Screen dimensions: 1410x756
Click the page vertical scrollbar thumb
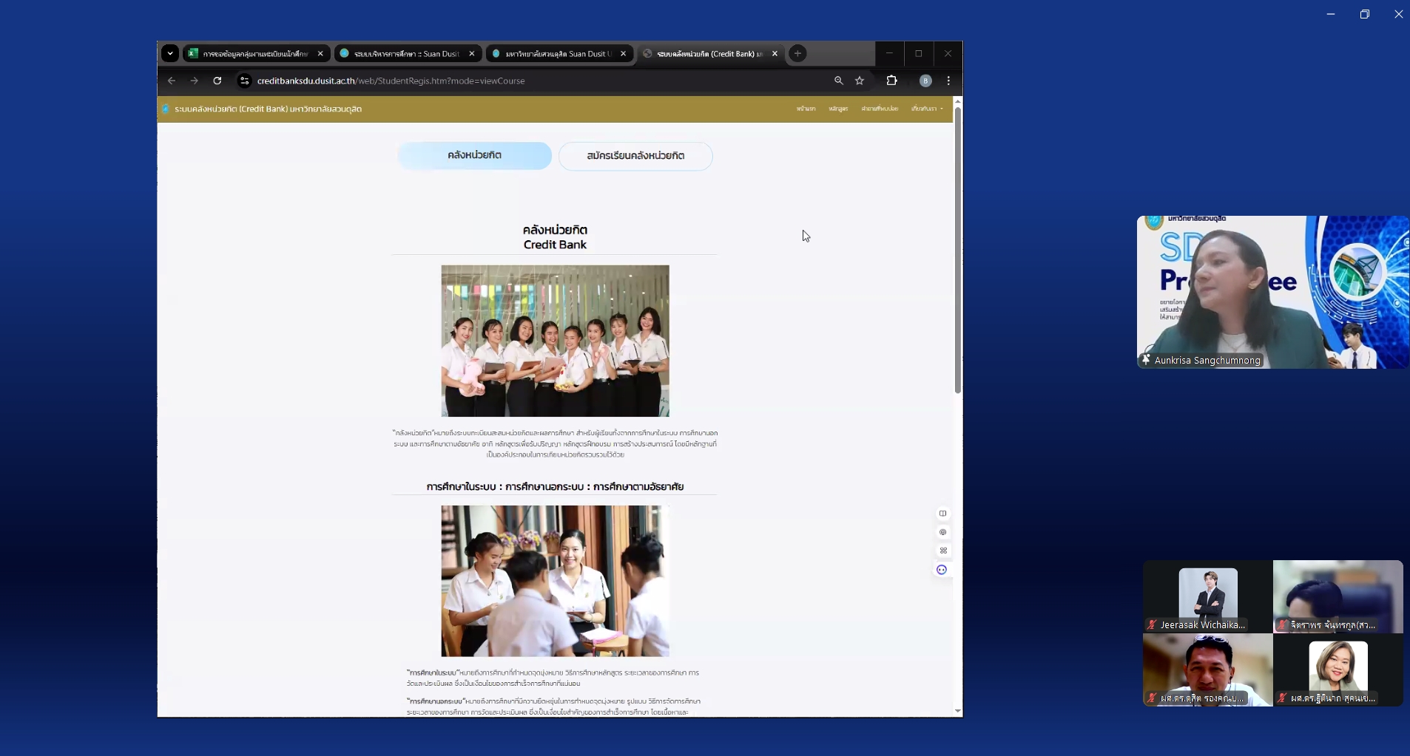click(x=958, y=251)
